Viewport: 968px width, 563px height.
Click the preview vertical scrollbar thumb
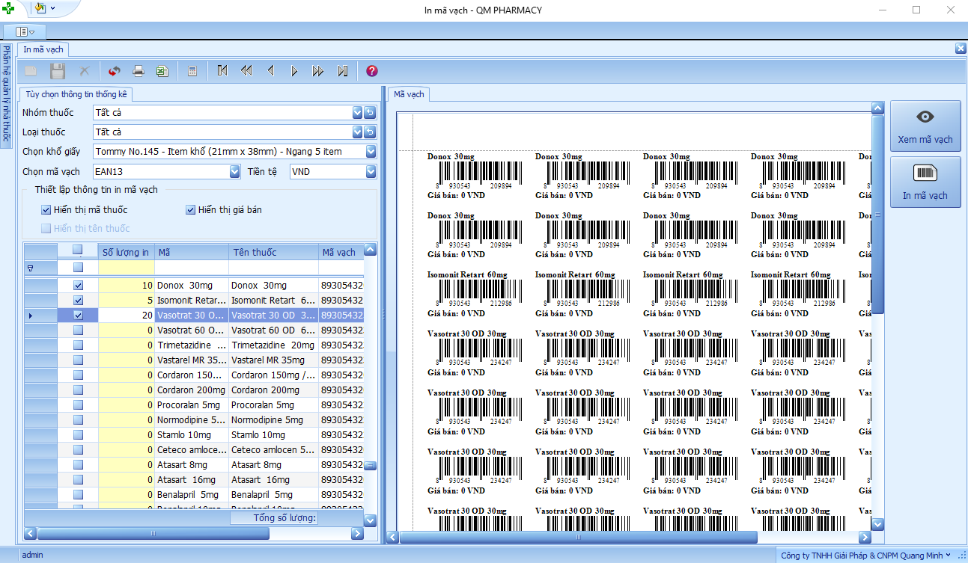(x=878, y=215)
